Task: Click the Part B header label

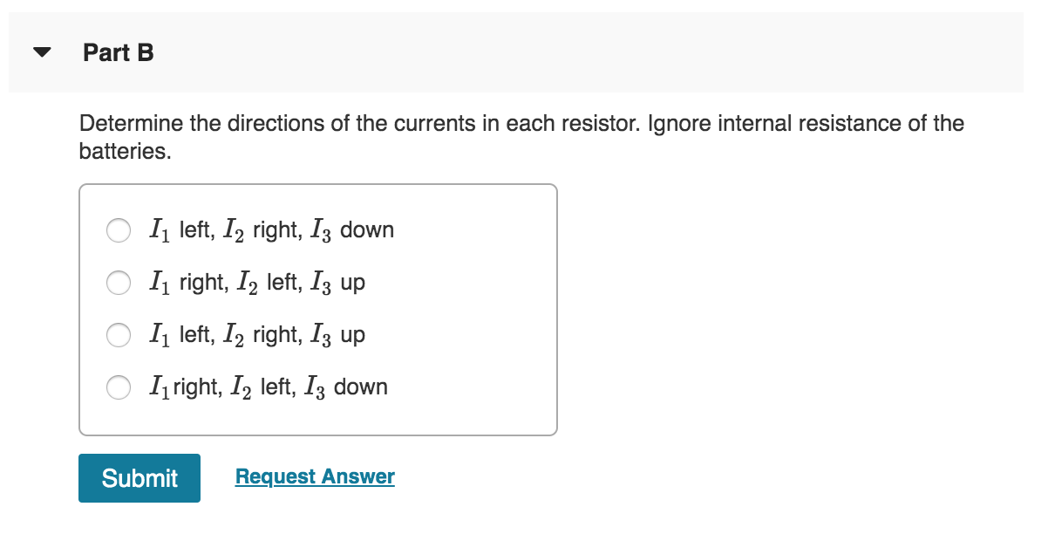Action: 117,52
